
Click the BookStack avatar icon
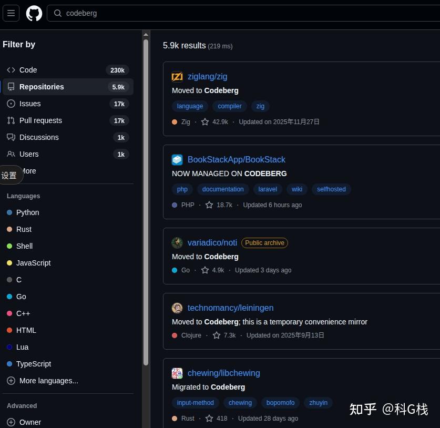[177, 160]
